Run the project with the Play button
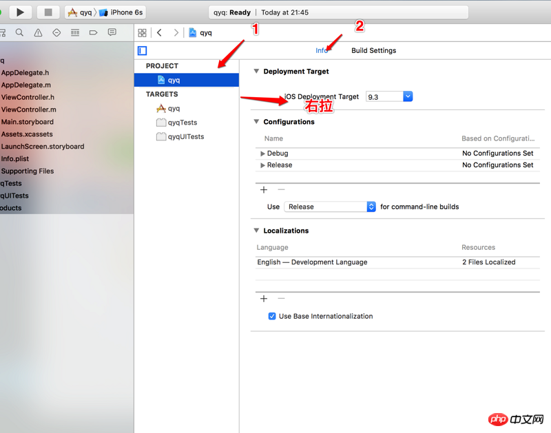Viewport: 551px width, 433px height. [x=20, y=12]
